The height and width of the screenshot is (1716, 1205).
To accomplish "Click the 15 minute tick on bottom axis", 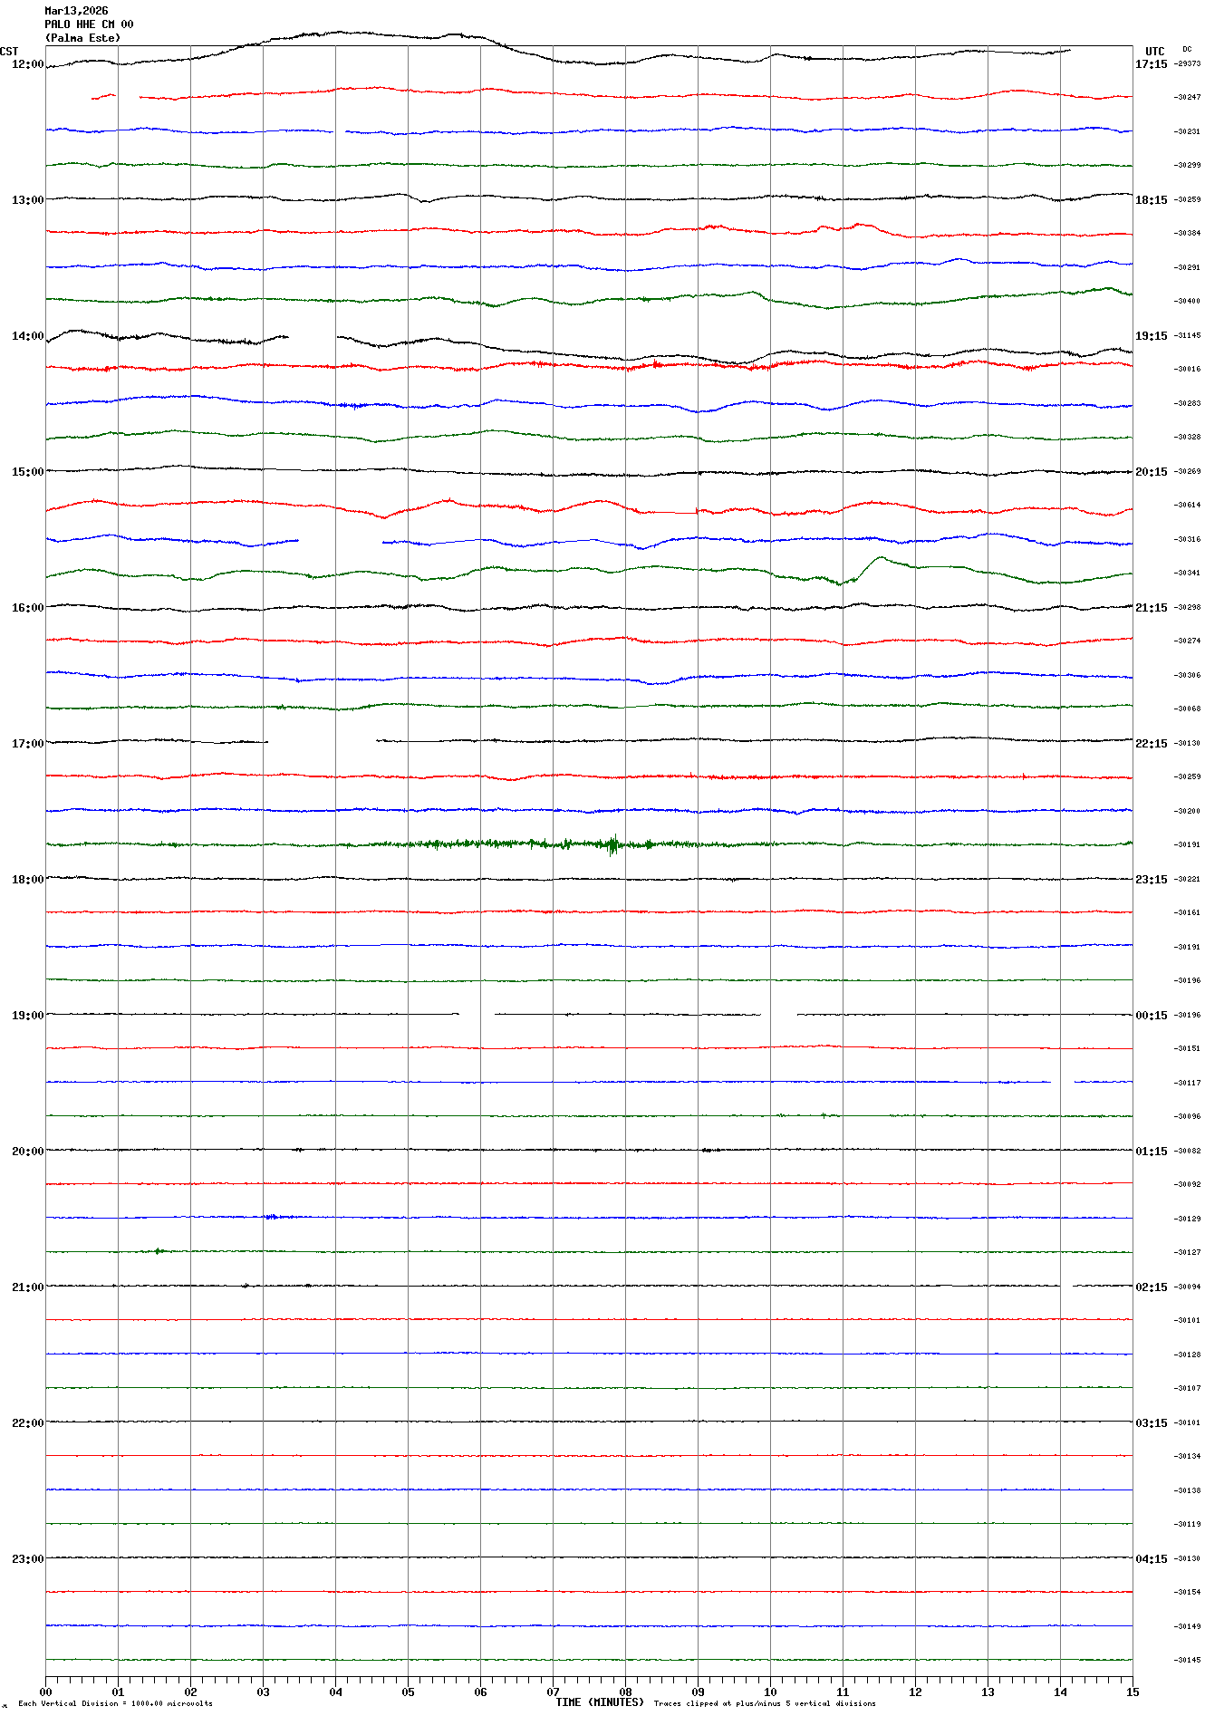I will coord(1132,1692).
